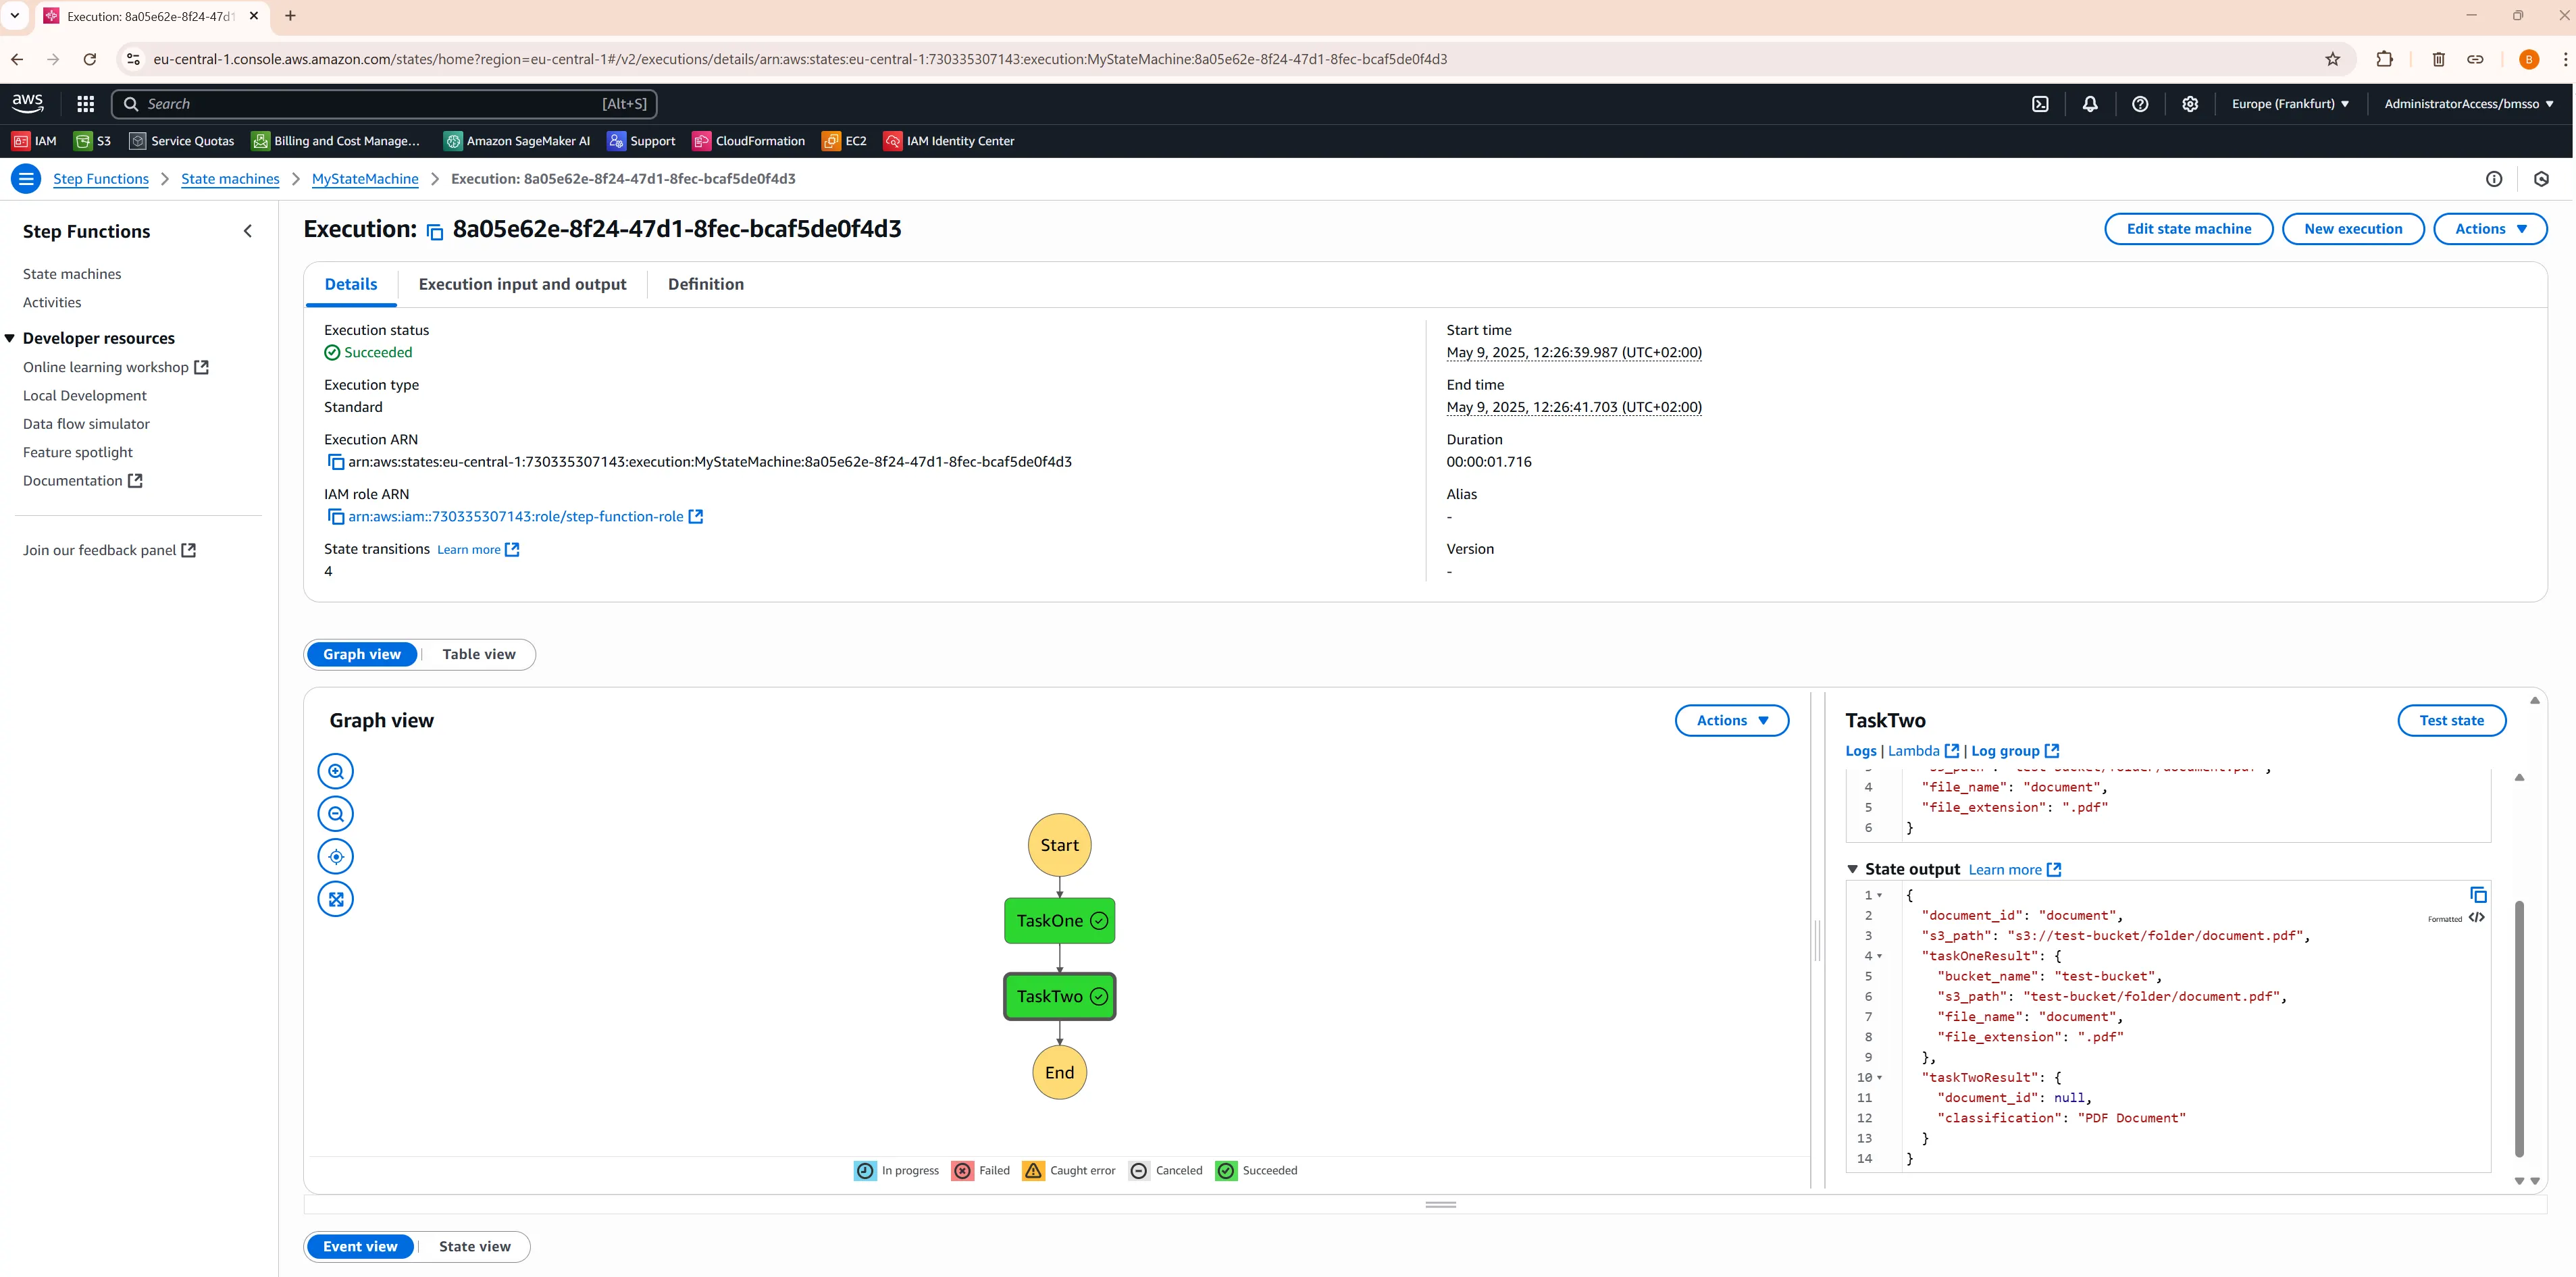2576x1277 pixels.
Task: Focus the AWS console search box
Action: (384, 104)
